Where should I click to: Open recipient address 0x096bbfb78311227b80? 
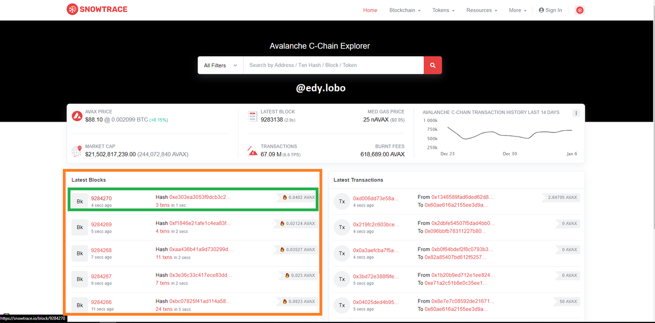(x=456, y=231)
